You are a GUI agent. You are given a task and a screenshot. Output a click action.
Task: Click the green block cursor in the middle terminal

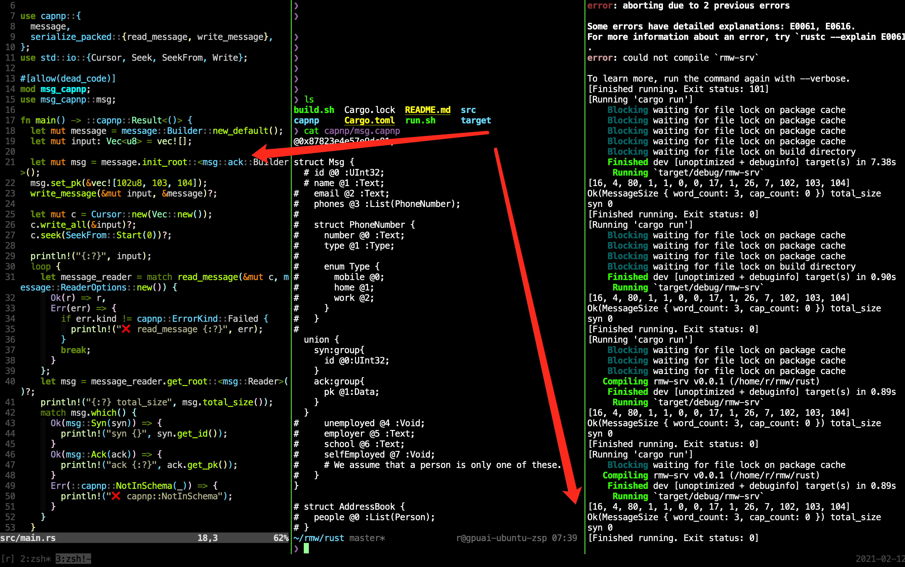306,549
